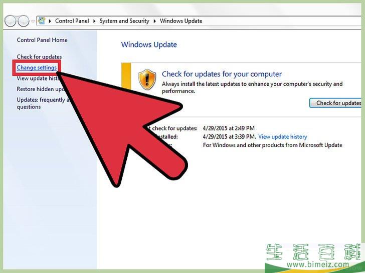Expand the arrow after Control Panel breadcrumb
Screen dimensions: 365x273
94,21
